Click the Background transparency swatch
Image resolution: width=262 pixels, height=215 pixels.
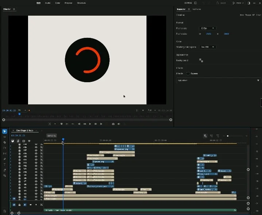(201, 60)
